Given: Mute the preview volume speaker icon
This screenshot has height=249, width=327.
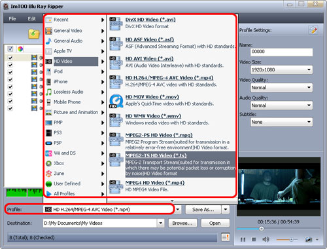Looking at the screenshot, I should click(266, 240).
